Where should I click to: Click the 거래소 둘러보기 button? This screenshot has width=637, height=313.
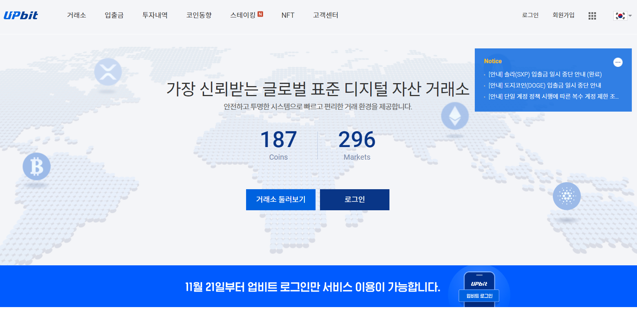281,200
